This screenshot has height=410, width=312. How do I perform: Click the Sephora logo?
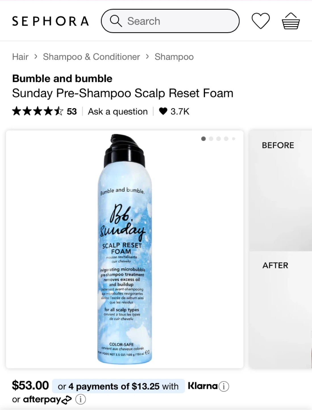click(51, 21)
